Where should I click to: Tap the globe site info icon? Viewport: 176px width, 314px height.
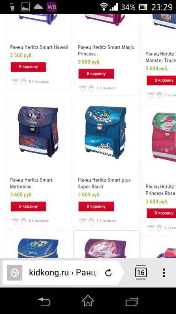tap(15, 272)
